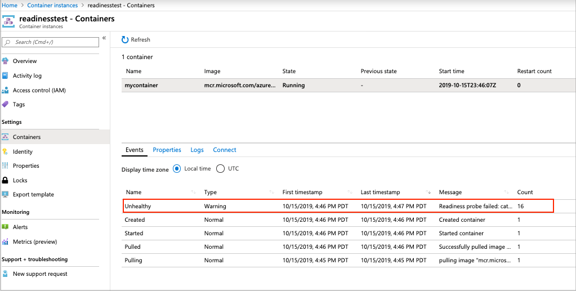Viewport: 576px width, 291px height.
Task: Switch to the Logs tab
Action: tap(197, 150)
